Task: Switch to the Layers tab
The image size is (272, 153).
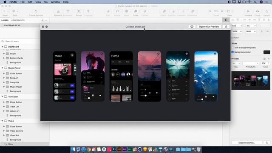Action: (x=5, y=20)
